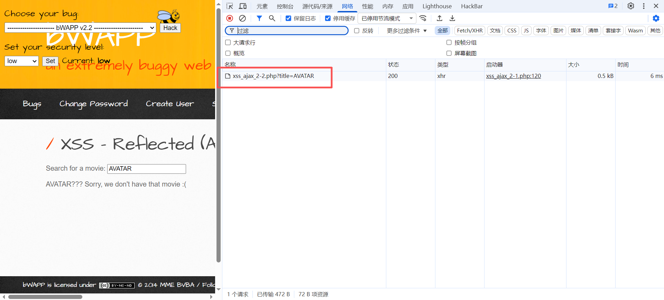Click the Set security level button
The height and width of the screenshot is (300, 664).
(x=50, y=61)
